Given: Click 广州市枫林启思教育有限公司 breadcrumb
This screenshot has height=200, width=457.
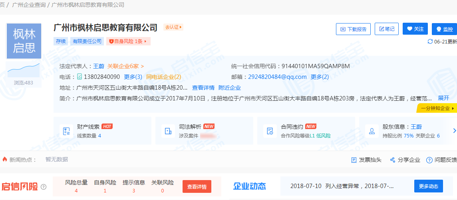Looking at the screenshot, I should (x=88, y=5).
